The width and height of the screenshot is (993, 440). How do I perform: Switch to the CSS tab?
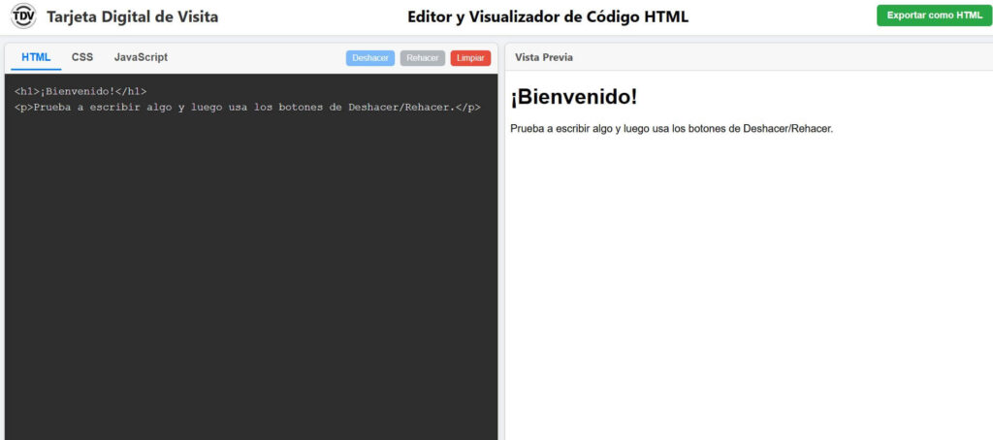click(82, 57)
